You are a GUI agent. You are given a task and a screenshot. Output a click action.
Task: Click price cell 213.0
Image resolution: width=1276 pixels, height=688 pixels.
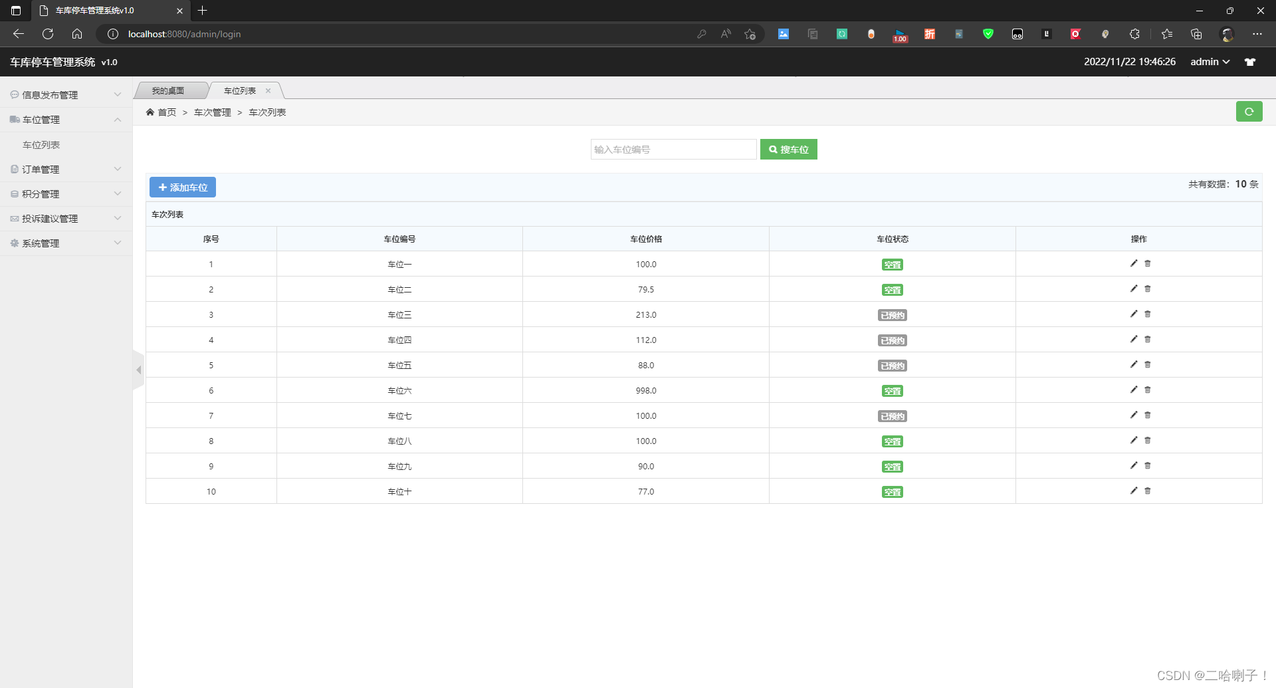[646, 315]
